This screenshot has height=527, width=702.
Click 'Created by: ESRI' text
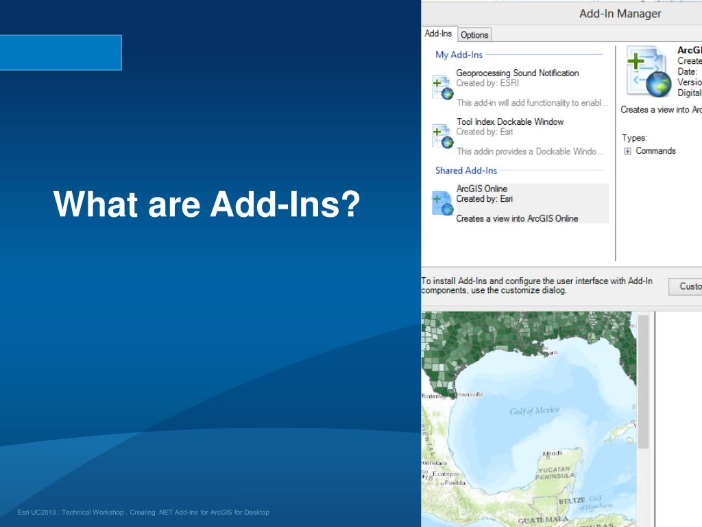(487, 83)
